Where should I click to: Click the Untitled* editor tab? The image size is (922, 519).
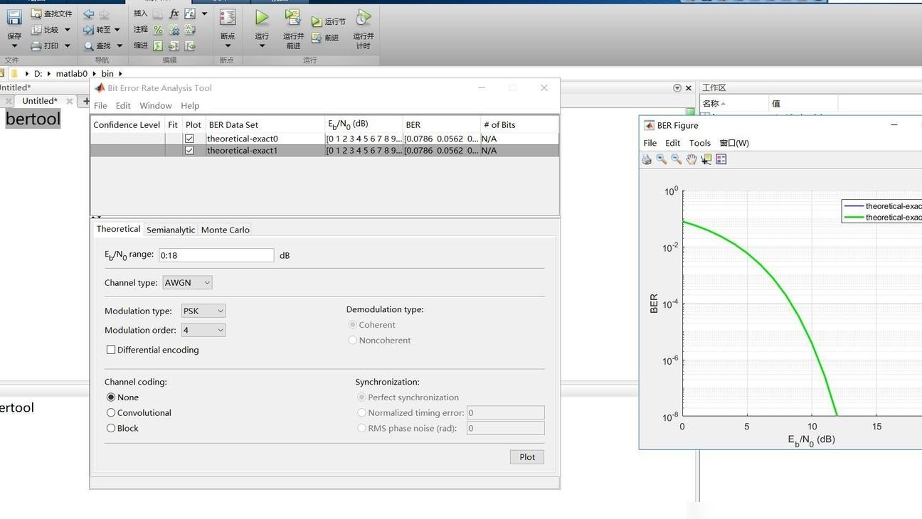point(40,101)
